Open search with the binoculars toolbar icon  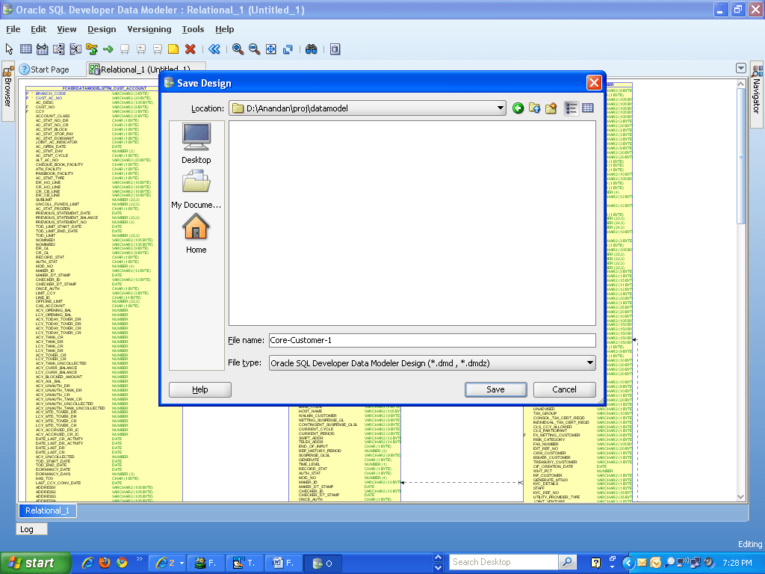312,49
